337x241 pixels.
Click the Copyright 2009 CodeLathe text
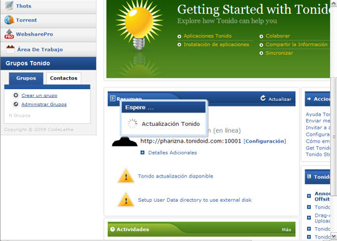pyautogui.click(x=39, y=130)
